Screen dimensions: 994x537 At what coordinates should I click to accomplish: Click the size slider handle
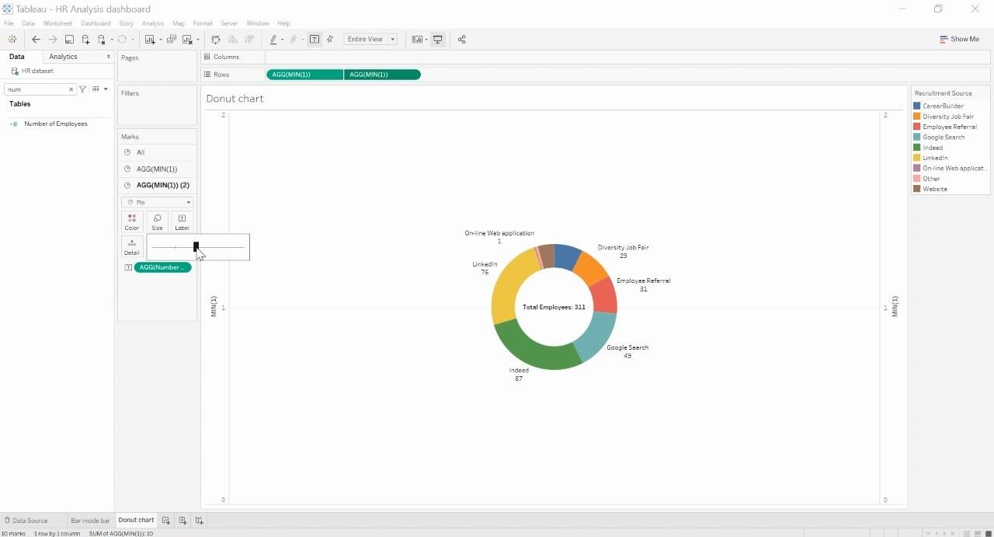click(x=196, y=246)
